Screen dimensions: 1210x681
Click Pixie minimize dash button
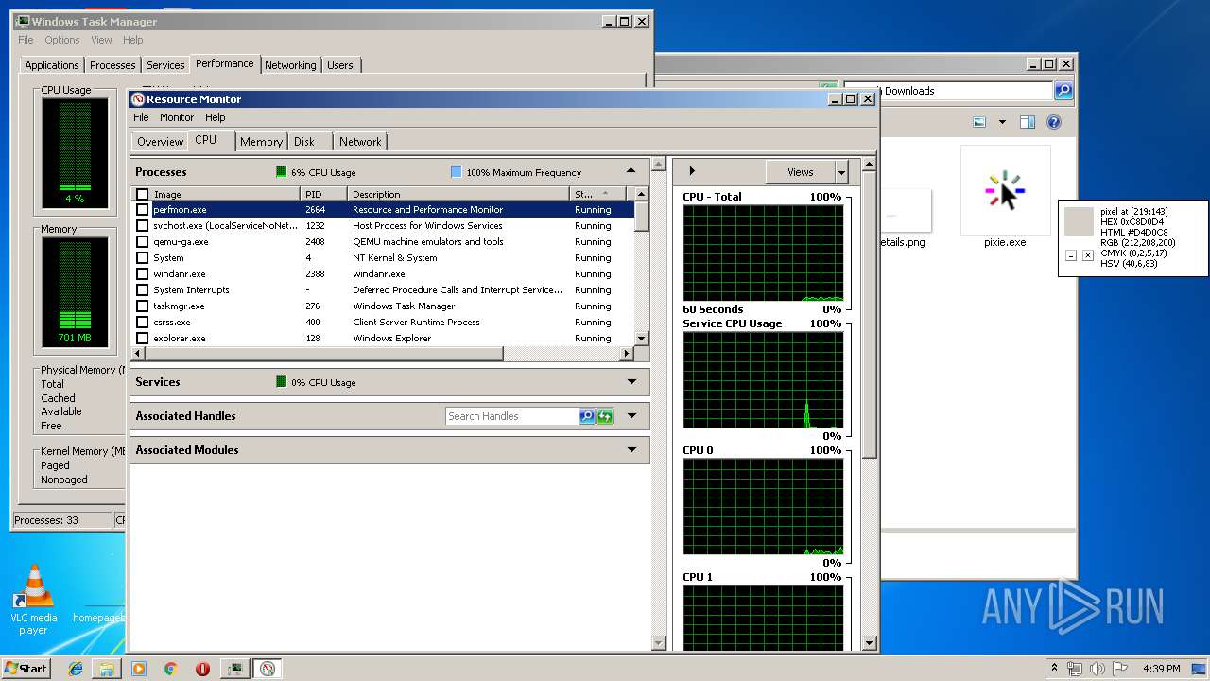[x=1071, y=255]
